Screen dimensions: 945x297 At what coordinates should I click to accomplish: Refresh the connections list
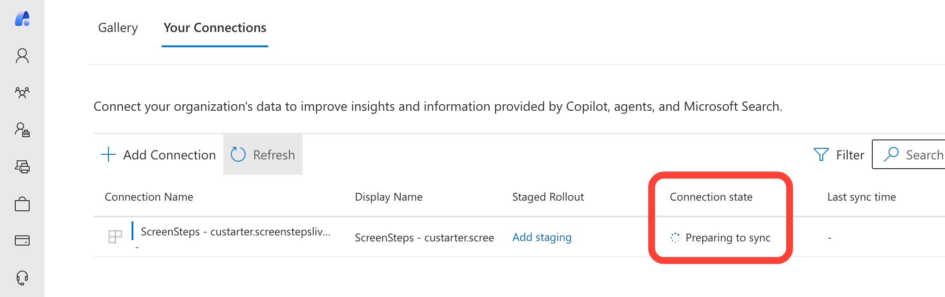[263, 155]
